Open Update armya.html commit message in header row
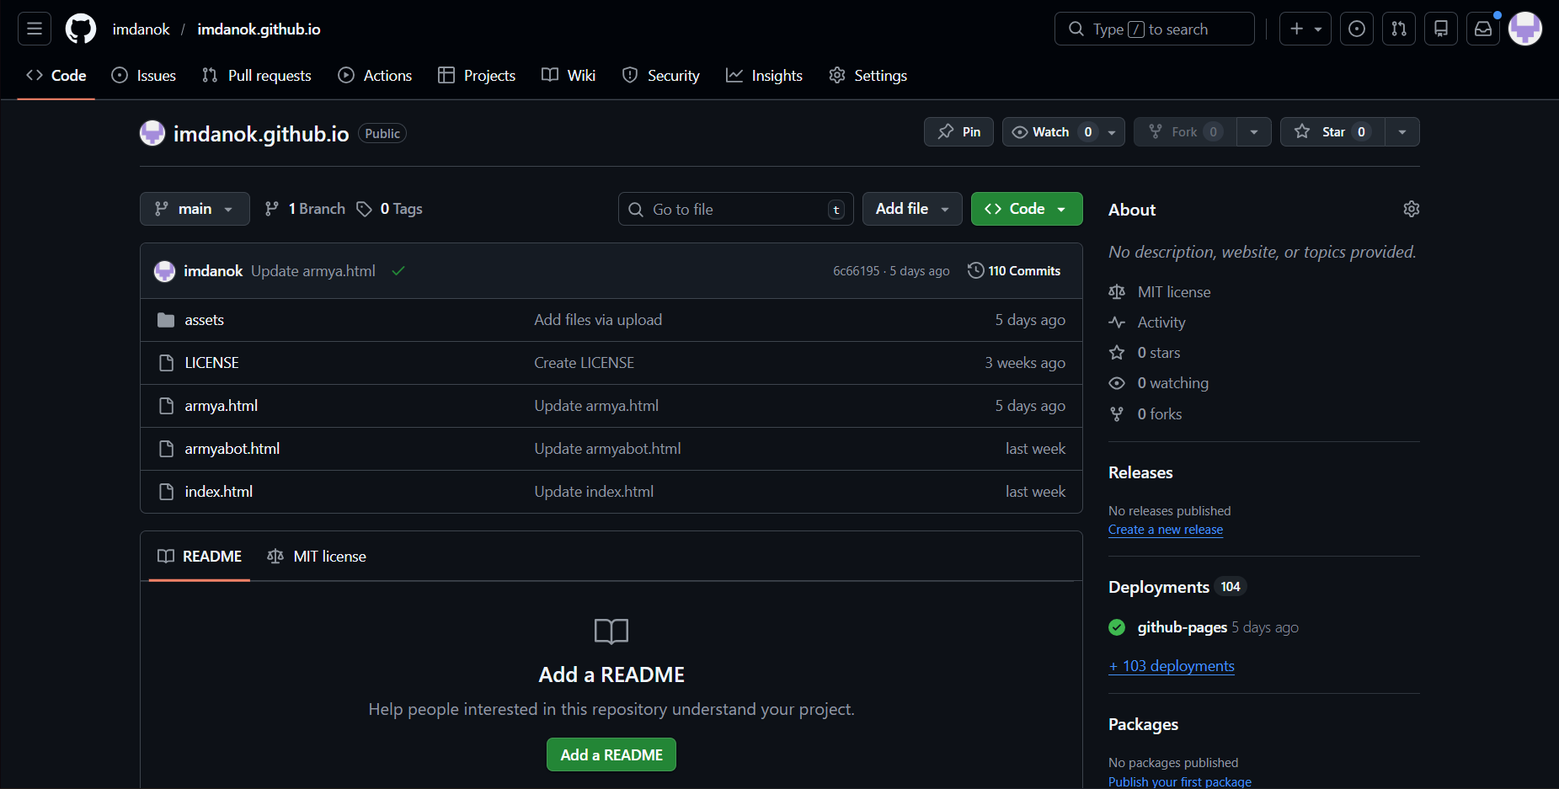1559x789 pixels. click(313, 271)
